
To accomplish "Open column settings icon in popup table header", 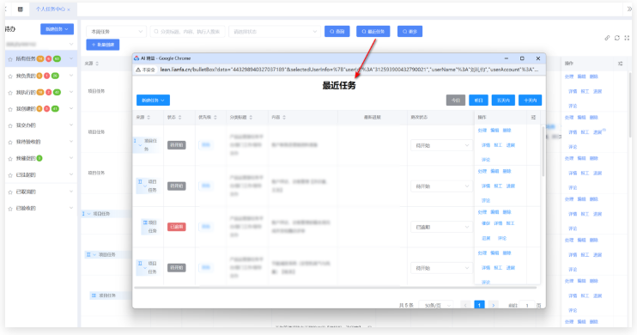I will [533, 117].
